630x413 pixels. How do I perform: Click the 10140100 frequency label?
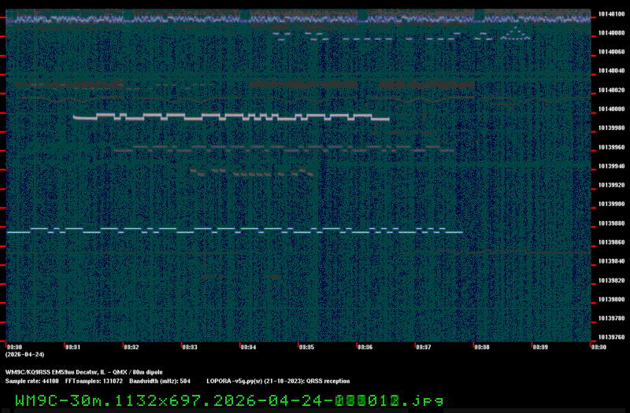pyautogui.click(x=612, y=13)
